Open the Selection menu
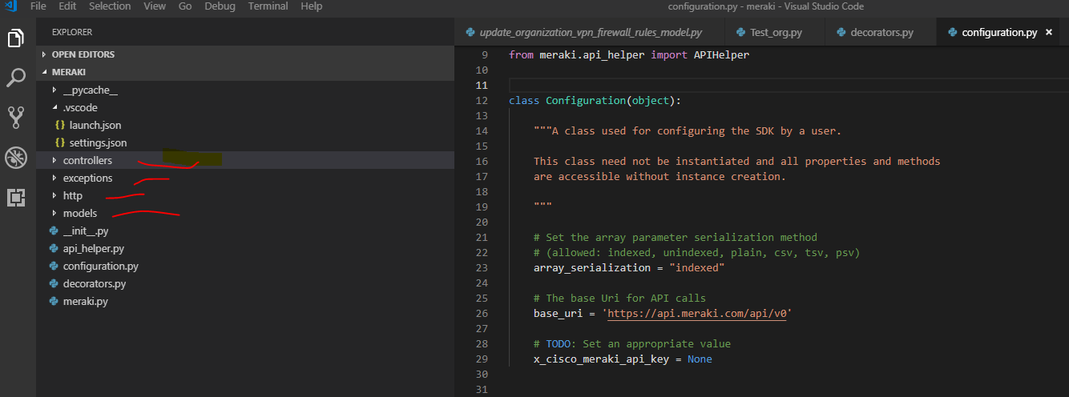Image resolution: width=1069 pixels, height=397 pixels. (110, 6)
